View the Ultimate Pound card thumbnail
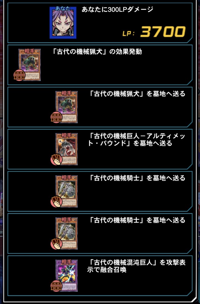 click(66, 149)
